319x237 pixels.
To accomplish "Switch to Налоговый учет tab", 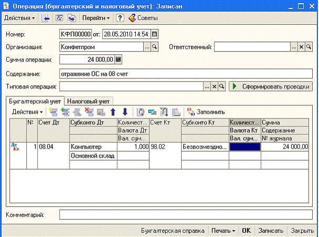I will click(88, 101).
